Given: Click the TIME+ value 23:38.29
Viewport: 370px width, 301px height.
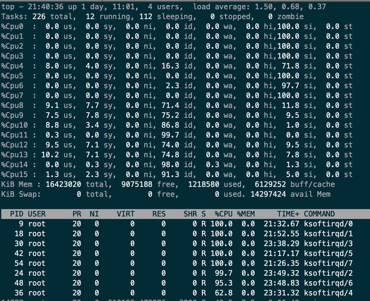Looking at the screenshot, I should 282,244.
